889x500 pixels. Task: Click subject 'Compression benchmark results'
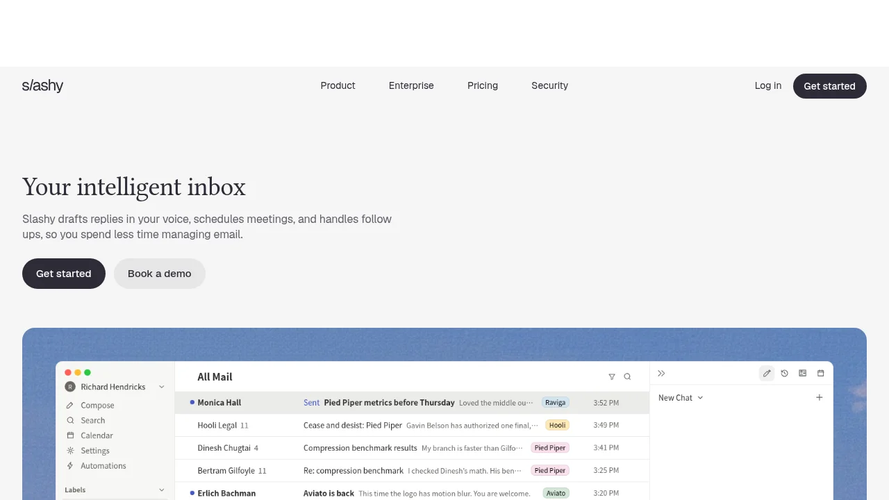[360, 448]
